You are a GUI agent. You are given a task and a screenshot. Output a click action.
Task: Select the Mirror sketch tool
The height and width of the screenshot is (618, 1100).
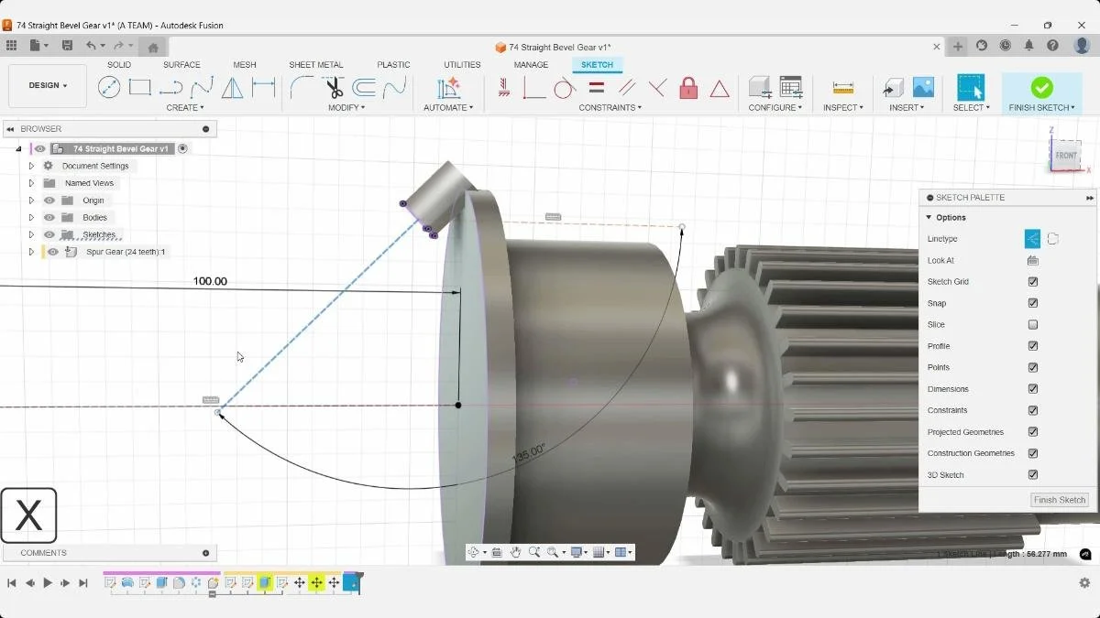click(x=233, y=88)
